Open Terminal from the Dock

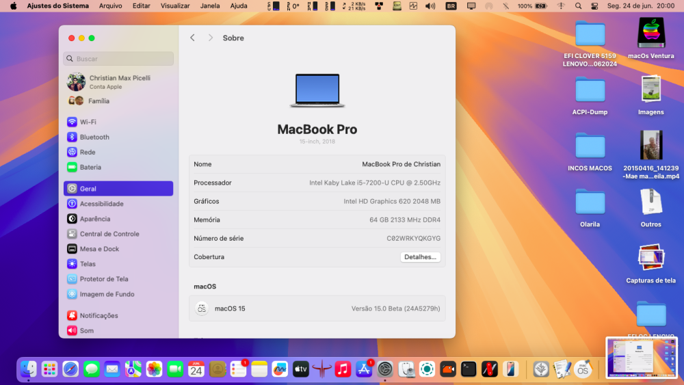[x=469, y=369]
